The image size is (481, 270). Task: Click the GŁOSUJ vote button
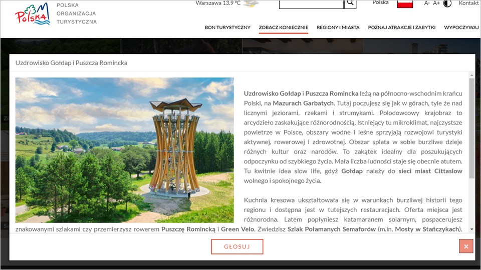(237, 246)
